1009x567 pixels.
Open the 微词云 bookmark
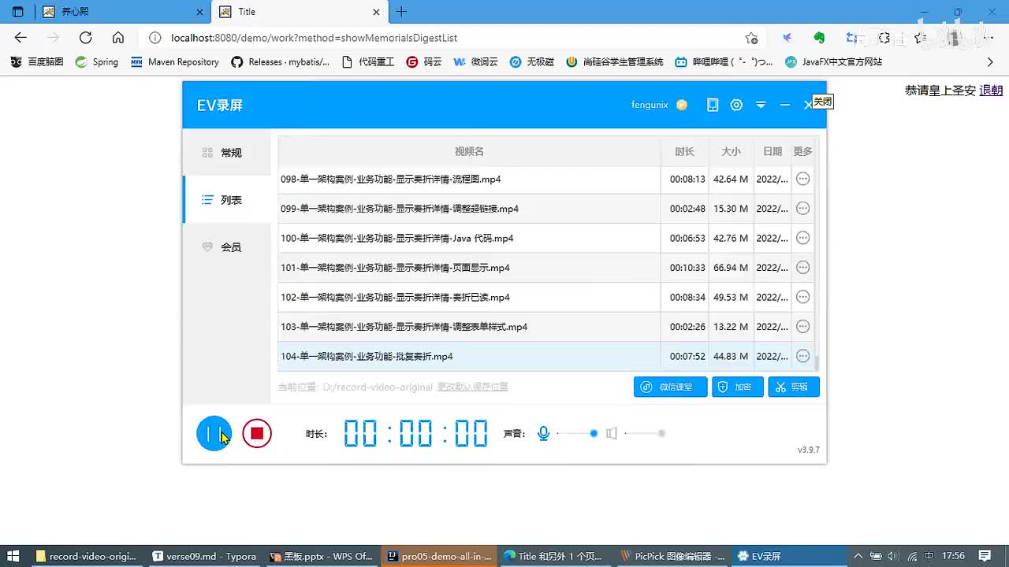point(476,61)
